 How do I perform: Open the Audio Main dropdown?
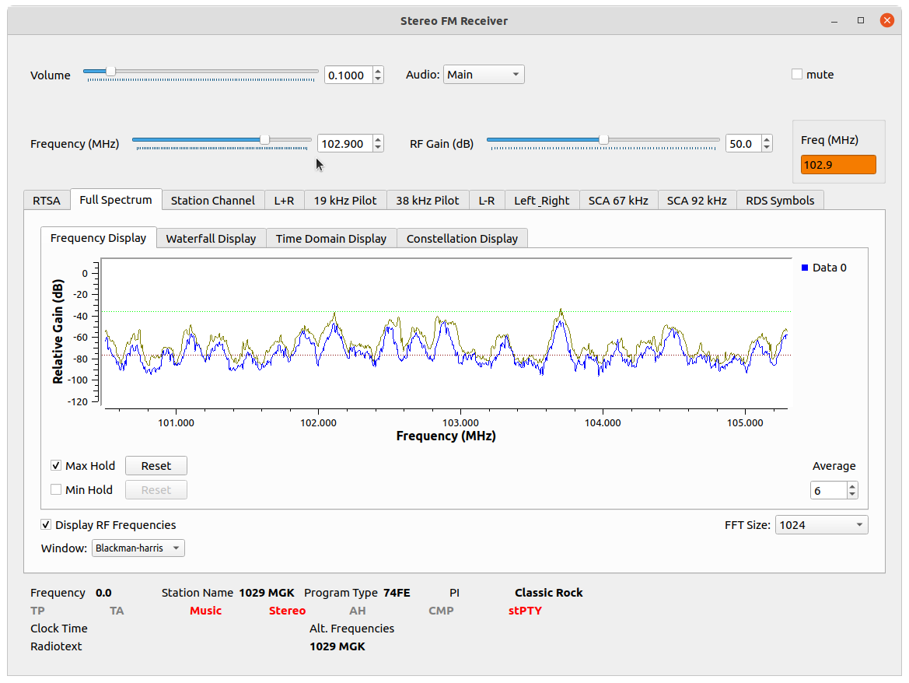click(x=484, y=75)
